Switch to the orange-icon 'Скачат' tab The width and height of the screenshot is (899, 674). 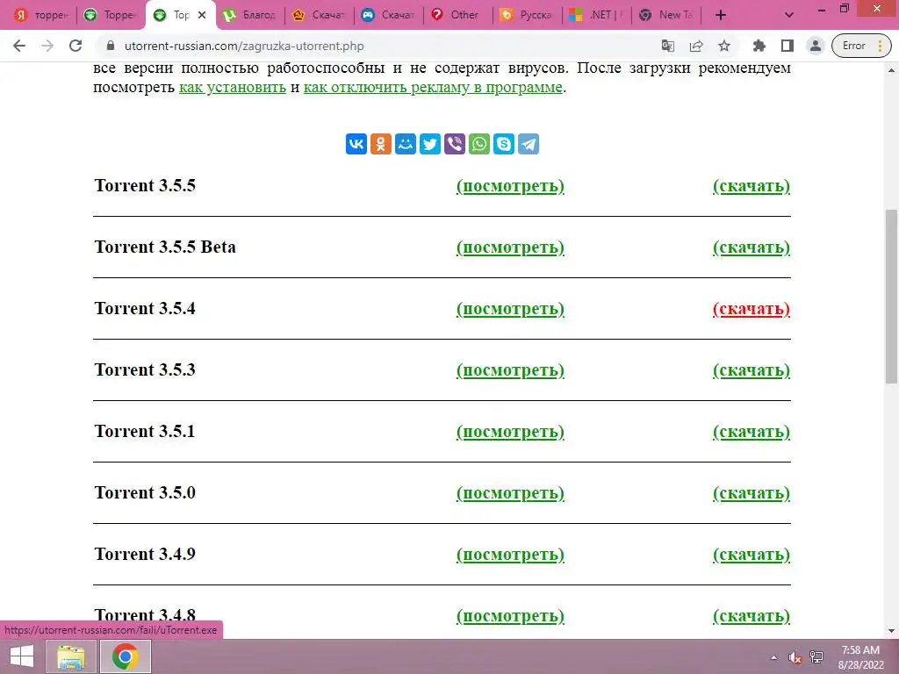coord(319,15)
